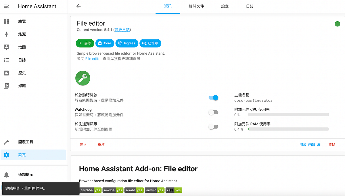Open the File editor with 開啟 WEB UI

tap(310, 145)
